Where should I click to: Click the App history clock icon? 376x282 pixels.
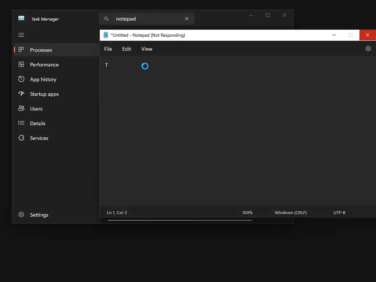pyautogui.click(x=21, y=79)
